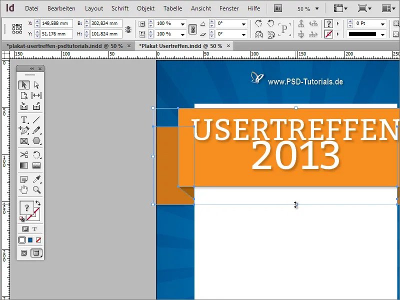This screenshot has width=400, height=300.
Task: Open the stroke style dropdown
Action: [382, 34]
